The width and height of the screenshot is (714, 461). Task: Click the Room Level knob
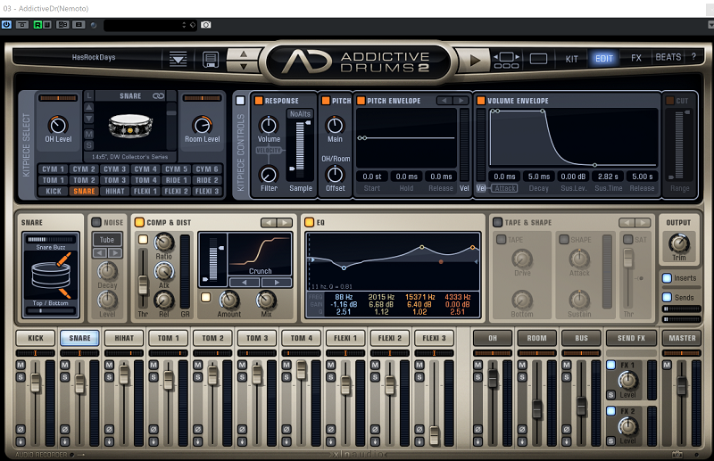203,125
